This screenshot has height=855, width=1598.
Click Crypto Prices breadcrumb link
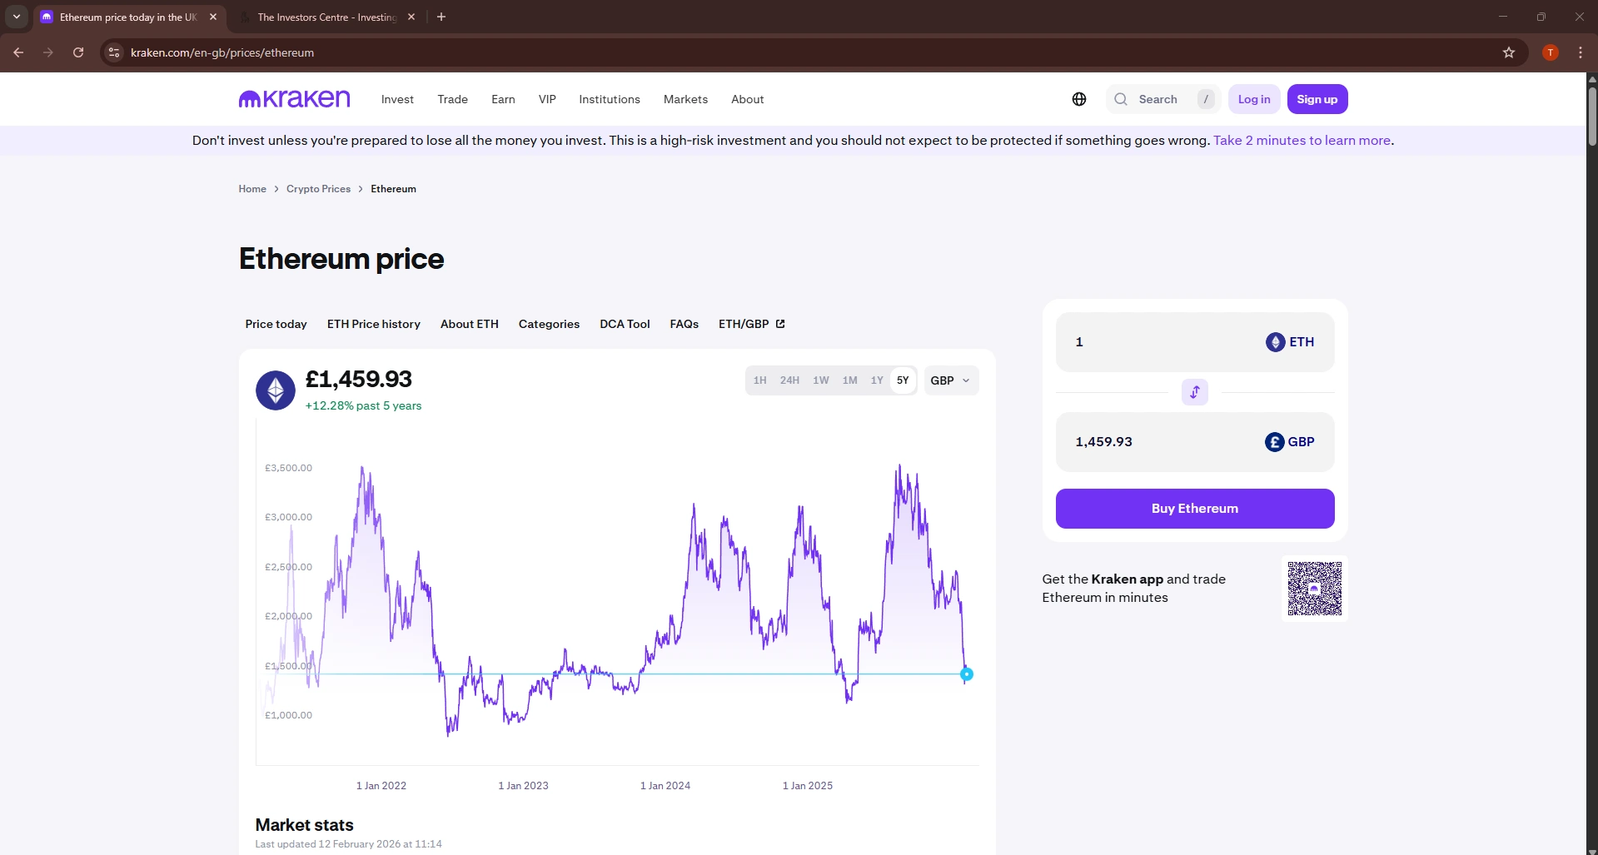click(318, 189)
